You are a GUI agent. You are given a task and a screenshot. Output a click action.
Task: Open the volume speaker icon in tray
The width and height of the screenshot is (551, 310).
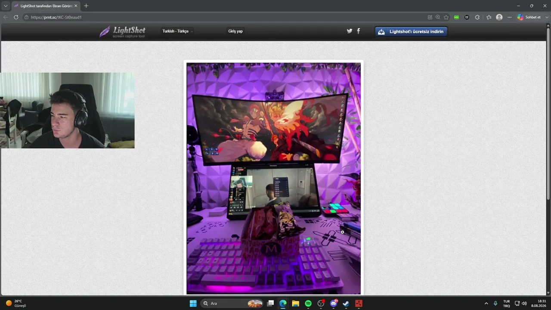click(524, 304)
